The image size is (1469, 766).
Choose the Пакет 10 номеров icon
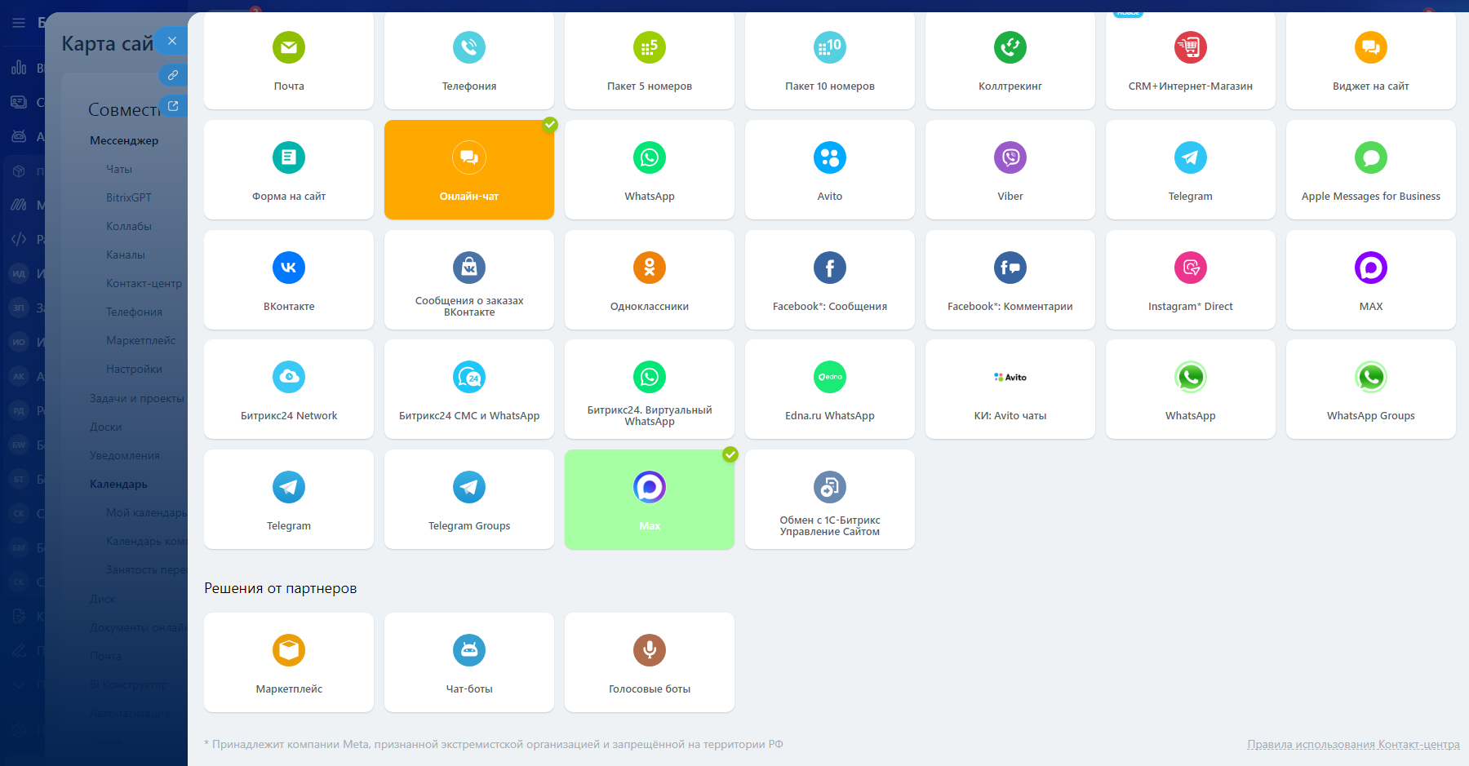tap(830, 47)
